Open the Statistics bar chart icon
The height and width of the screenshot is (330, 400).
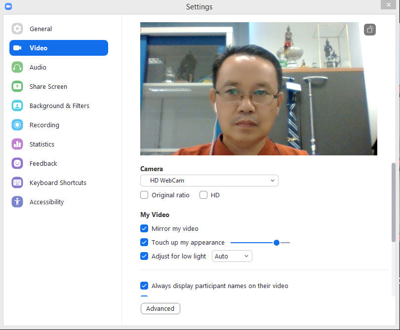pyautogui.click(x=17, y=144)
